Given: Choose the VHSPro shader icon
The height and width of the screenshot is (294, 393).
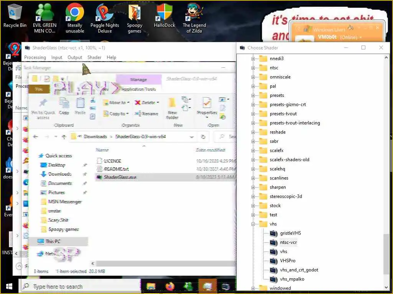Looking at the screenshot, I should [x=273, y=261].
